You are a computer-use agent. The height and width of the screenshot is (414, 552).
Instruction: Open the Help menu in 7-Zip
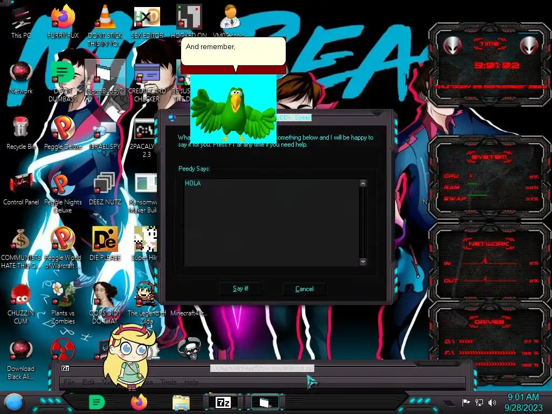click(191, 382)
